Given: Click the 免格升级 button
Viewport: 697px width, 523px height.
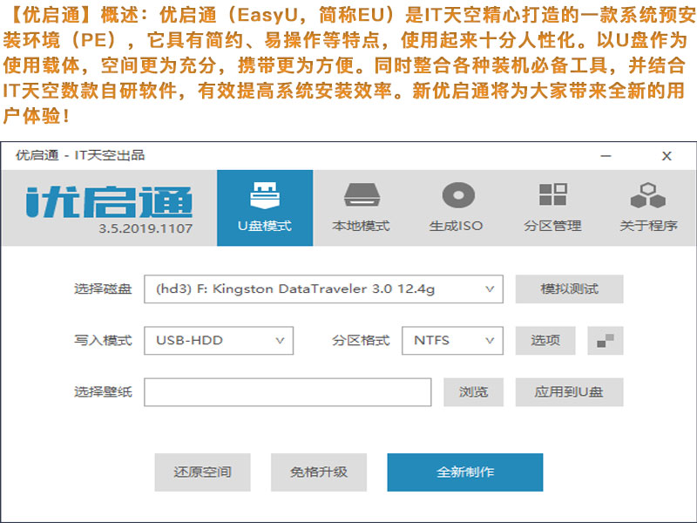Looking at the screenshot, I should click(x=319, y=472).
